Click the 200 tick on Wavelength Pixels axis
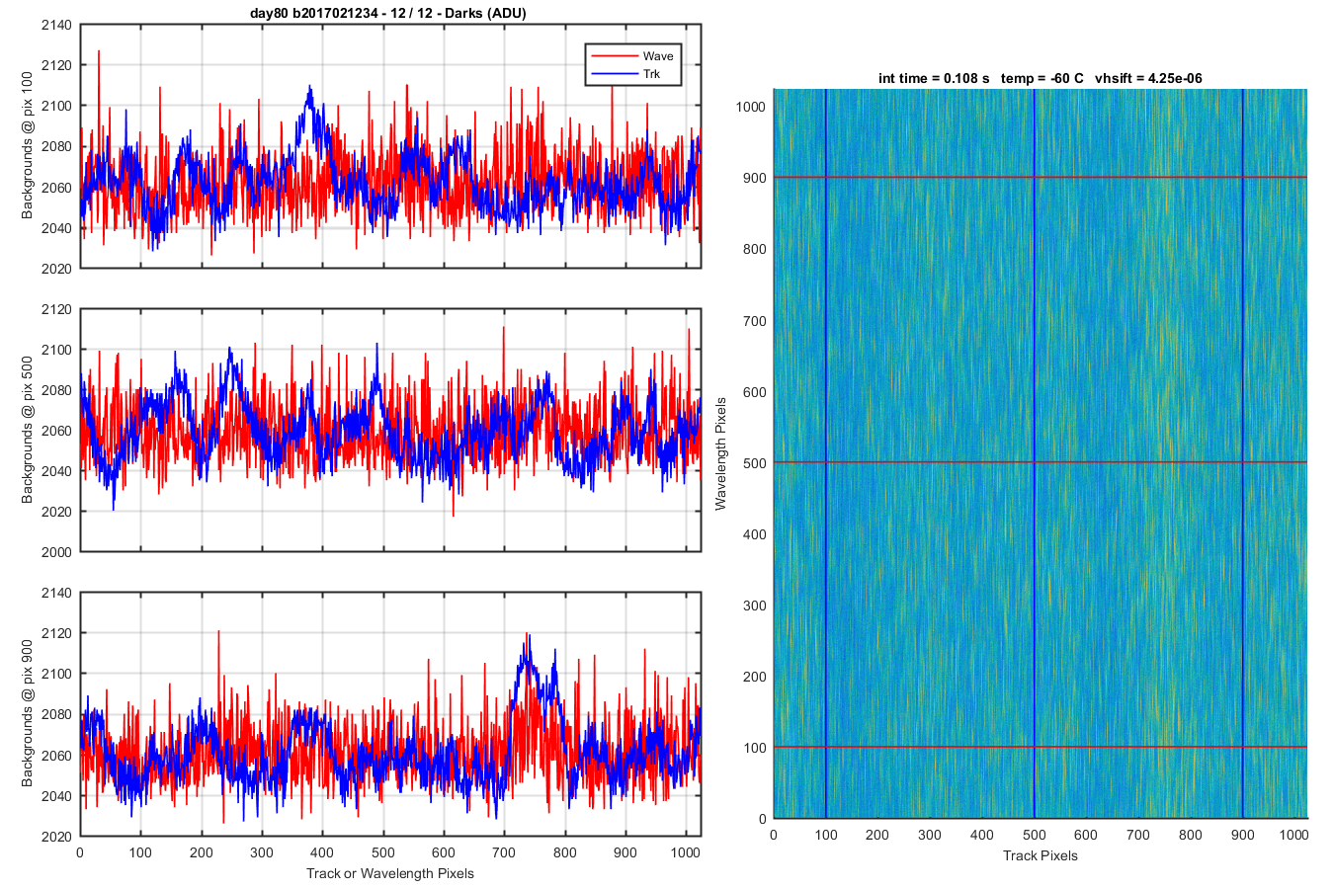The image size is (1334, 889). click(755, 677)
